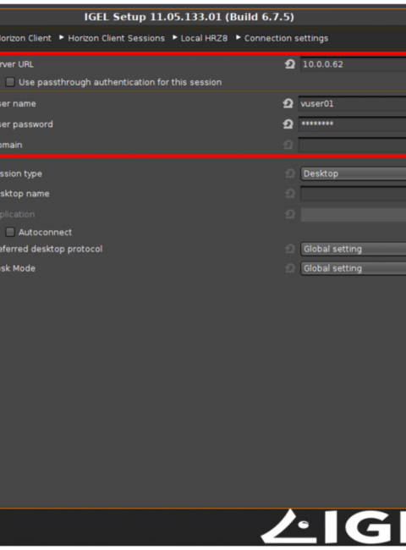Click the masked User password field
The width and height of the screenshot is (406, 550).
pos(352,124)
